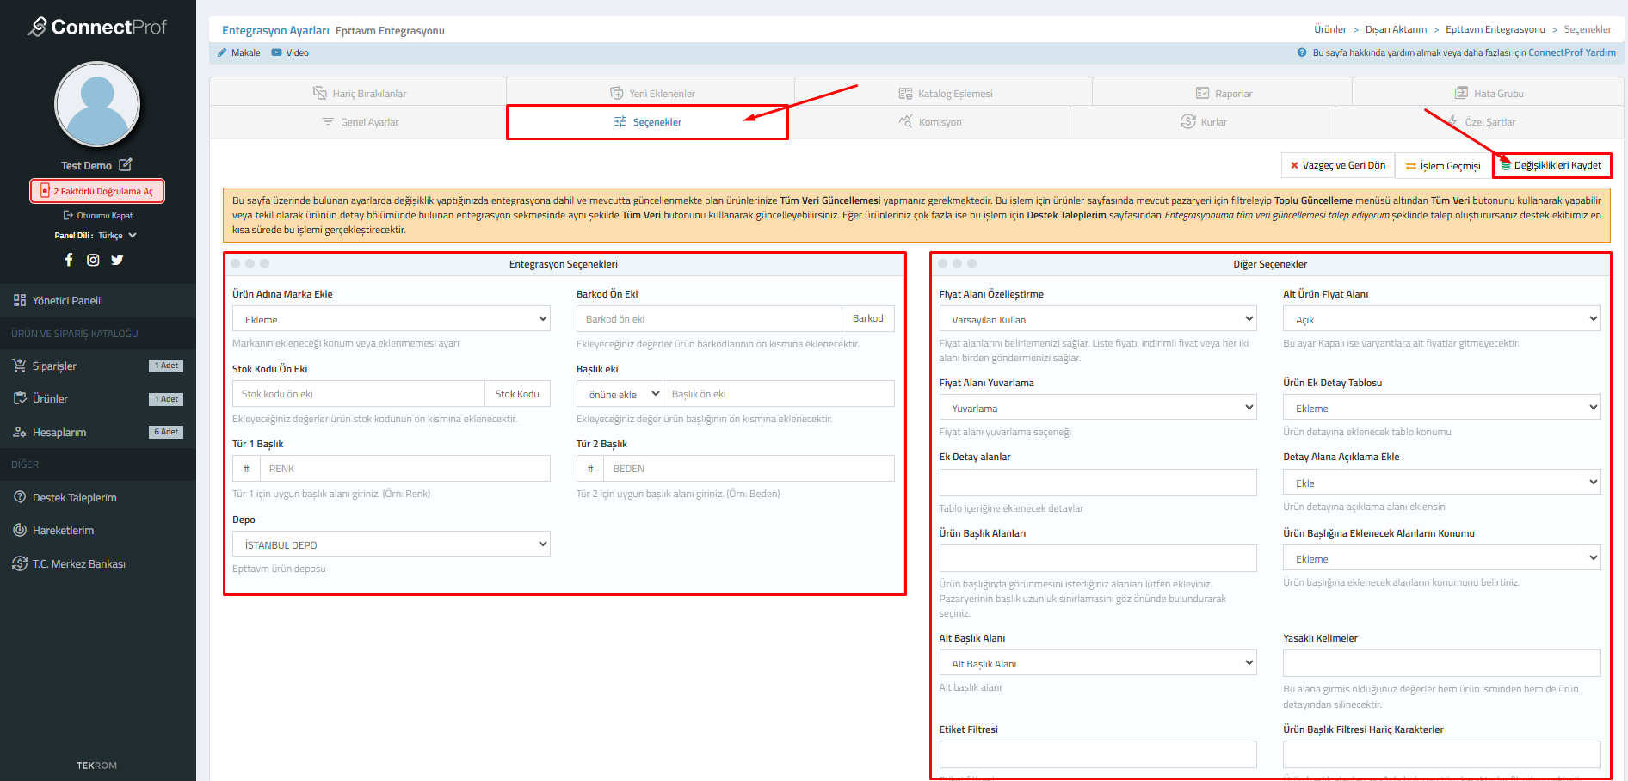
Task: Open the Ürün Adına Marka Ekle dropdown
Action: pos(392,319)
